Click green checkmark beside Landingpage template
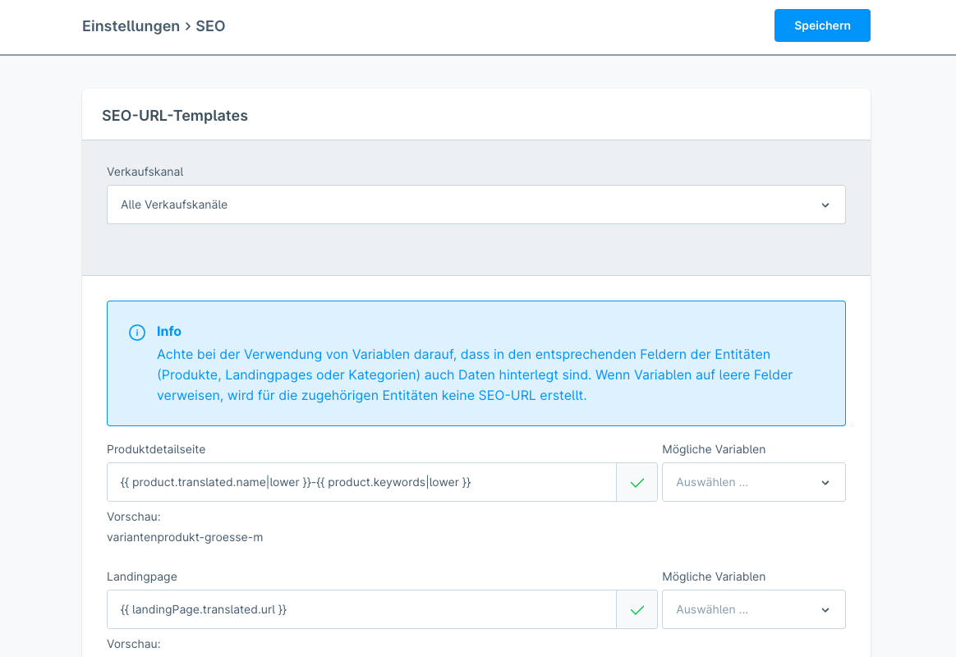Image resolution: width=956 pixels, height=657 pixels. pyautogui.click(x=637, y=610)
